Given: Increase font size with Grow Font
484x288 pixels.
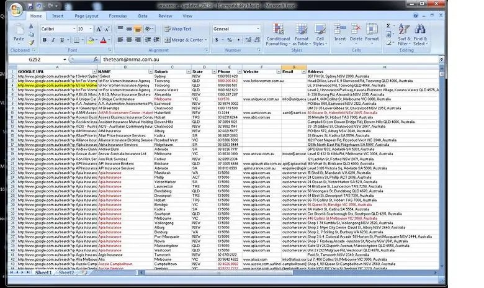Looking at the screenshot, I should [x=99, y=29].
